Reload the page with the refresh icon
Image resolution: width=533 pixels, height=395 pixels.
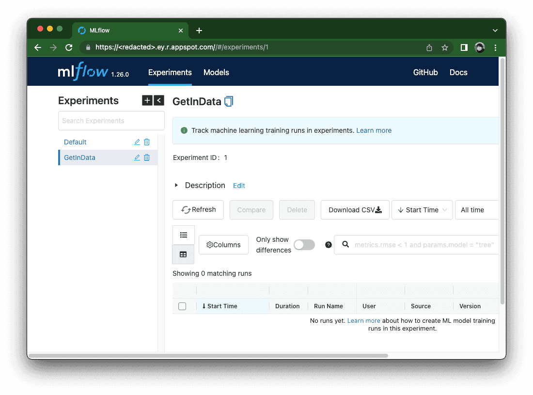pos(69,47)
